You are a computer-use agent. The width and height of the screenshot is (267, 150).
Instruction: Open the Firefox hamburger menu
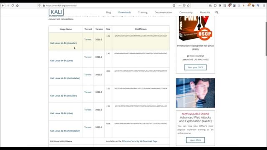point(264,5)
